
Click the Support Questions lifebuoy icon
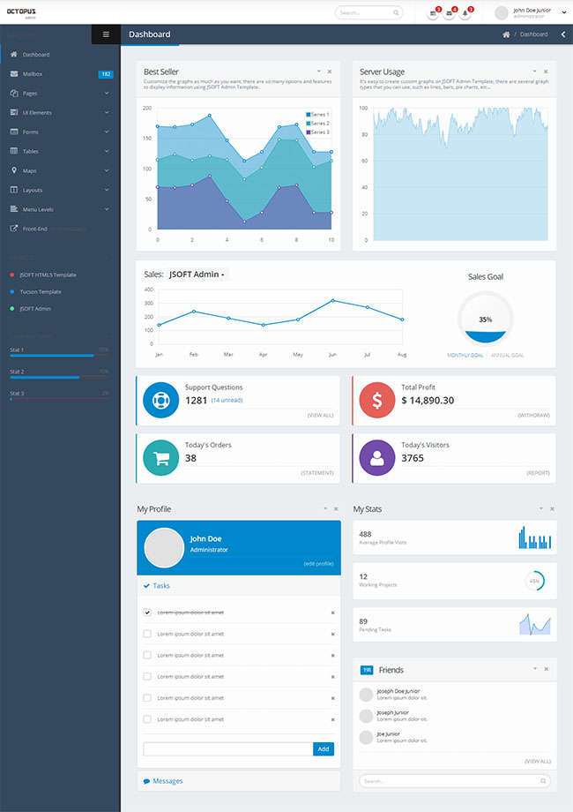[161, 400]
